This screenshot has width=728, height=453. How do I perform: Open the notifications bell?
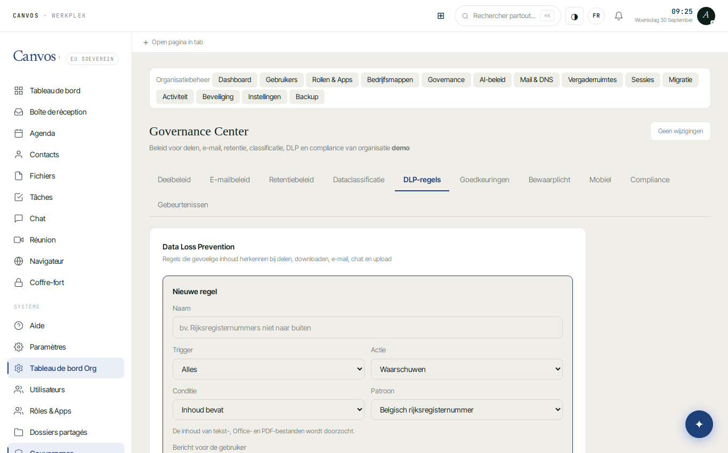point(619,16)
